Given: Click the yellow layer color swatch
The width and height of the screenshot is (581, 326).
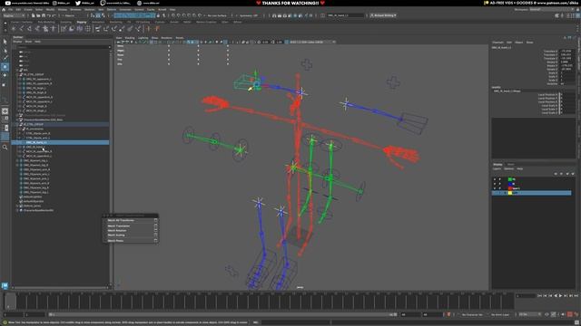Looking at the screenshot, I should click(510, 193).
